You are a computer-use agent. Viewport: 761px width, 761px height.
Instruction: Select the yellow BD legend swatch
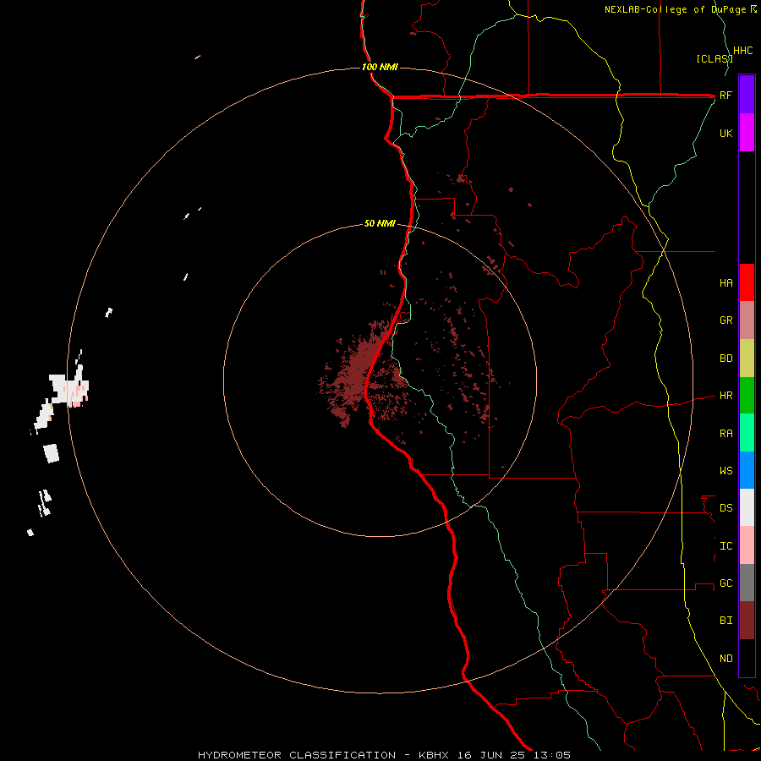click(x=747, y=358)
